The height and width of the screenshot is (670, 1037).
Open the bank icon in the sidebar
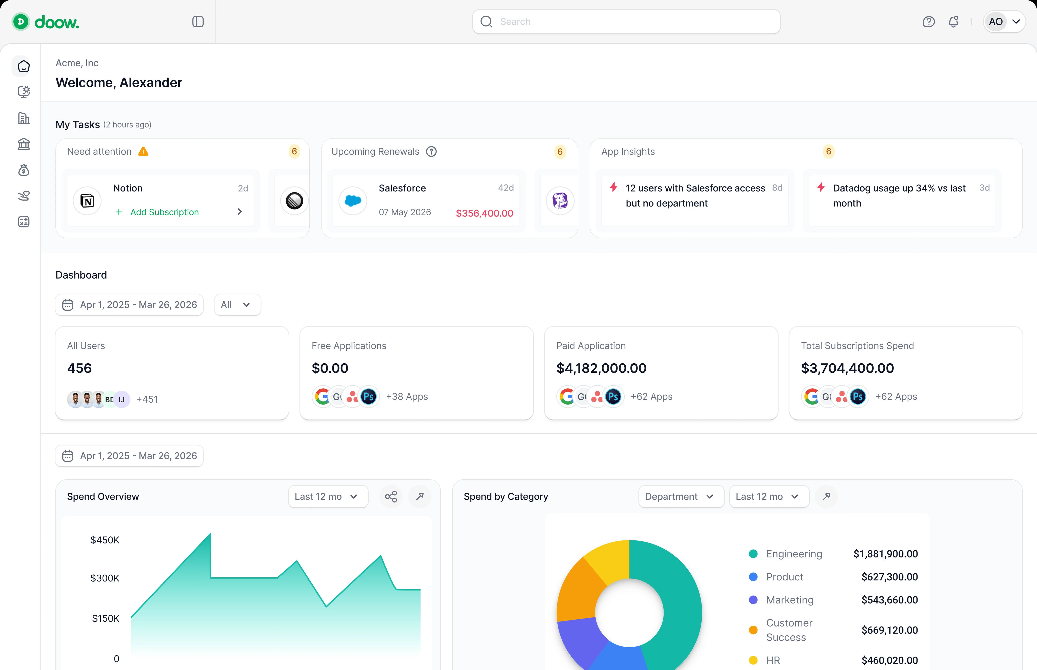click(x=24, y=144)
